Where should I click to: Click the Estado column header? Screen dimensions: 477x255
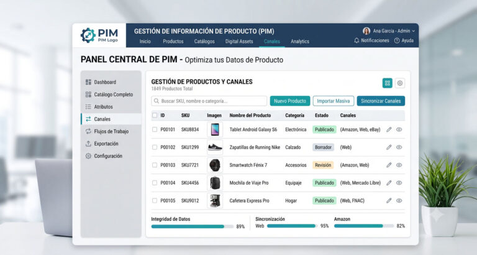322,115
